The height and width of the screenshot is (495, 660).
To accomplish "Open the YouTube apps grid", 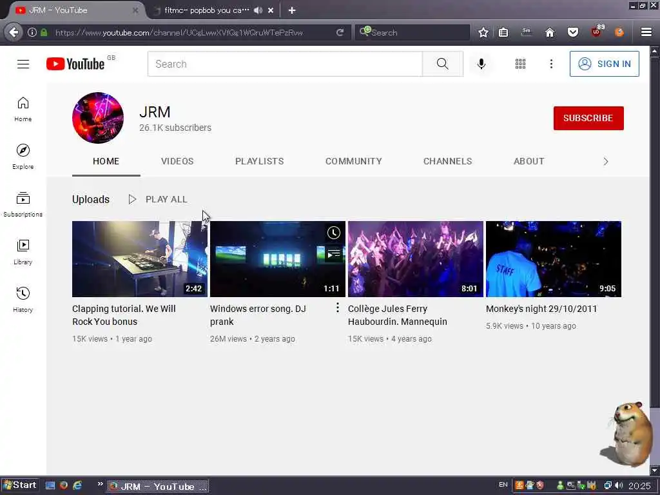I will (x=520, y=64).
